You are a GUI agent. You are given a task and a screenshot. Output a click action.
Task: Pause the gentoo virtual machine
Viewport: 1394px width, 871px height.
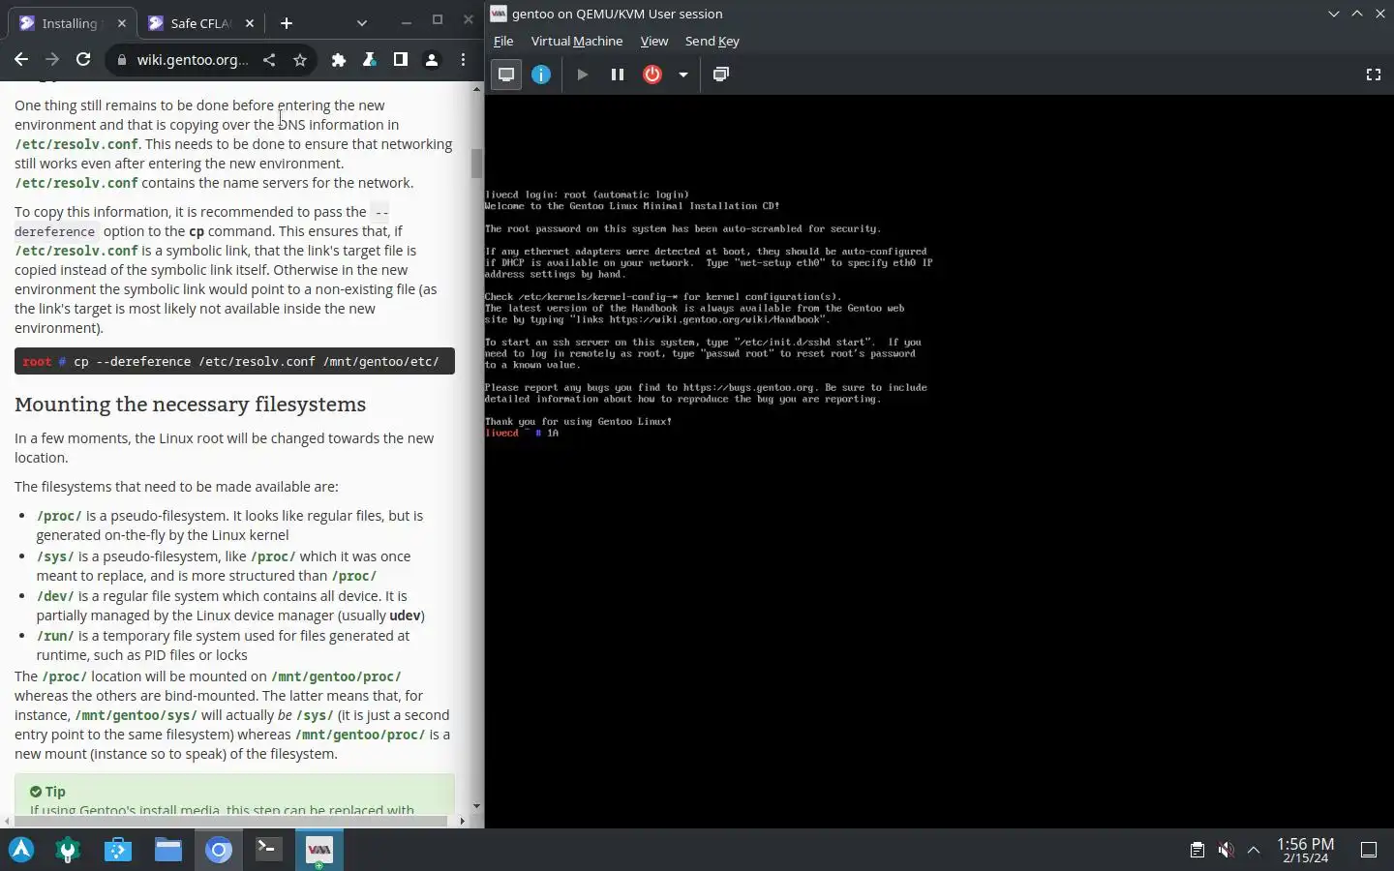pyautogui.click(x=617, y=75)
